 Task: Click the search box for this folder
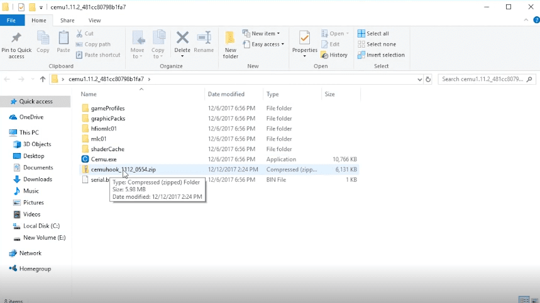(483, 80)
